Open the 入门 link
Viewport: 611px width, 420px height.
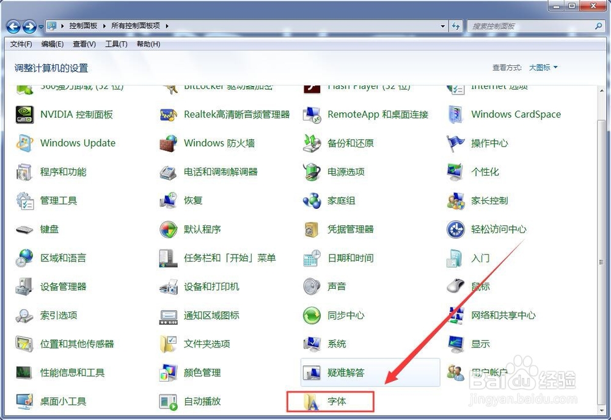coord(480,258)
